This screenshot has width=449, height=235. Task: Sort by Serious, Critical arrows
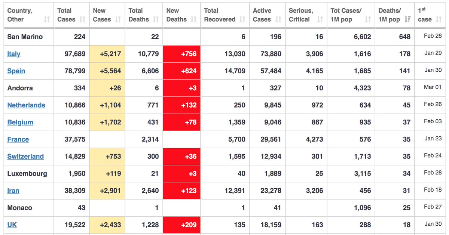pos(320,19)
